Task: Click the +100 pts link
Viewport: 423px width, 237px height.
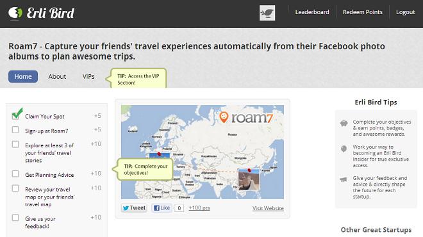Action: [x=199, y=208]
